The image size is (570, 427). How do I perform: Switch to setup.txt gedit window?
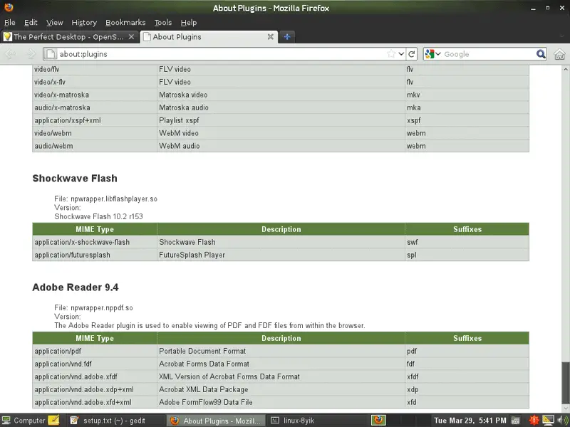click(x=115, y=421)
